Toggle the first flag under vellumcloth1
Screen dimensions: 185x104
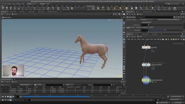(x=152, y=67)
